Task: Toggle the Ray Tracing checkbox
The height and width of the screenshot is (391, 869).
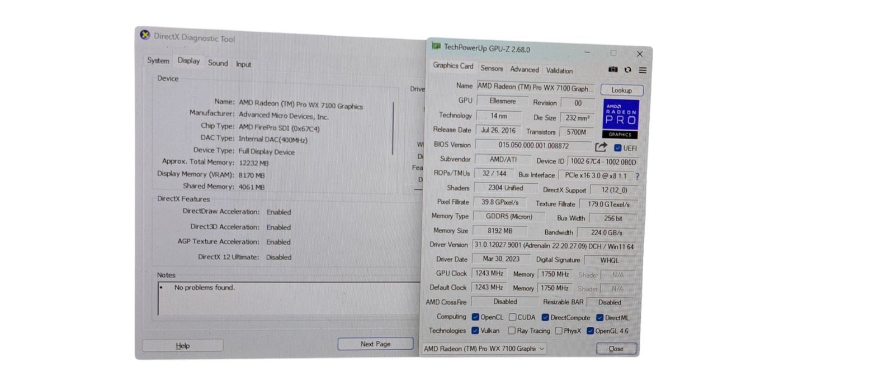Action: click(512, 331)
